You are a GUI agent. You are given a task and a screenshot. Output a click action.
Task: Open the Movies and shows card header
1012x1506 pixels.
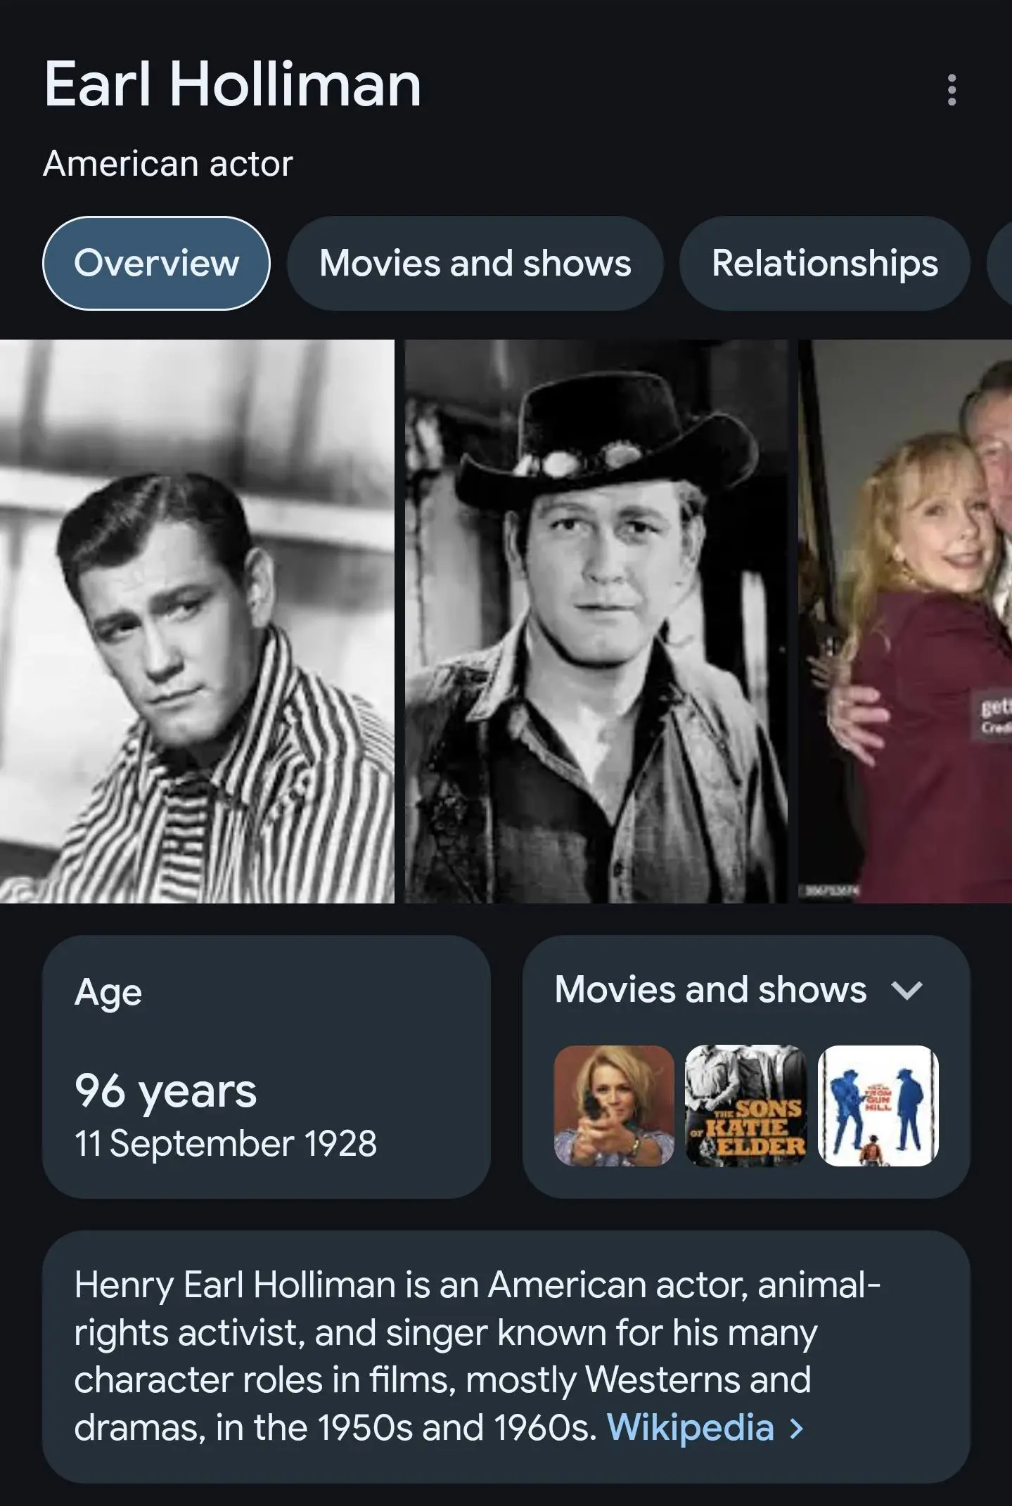[x=709, y=989]
